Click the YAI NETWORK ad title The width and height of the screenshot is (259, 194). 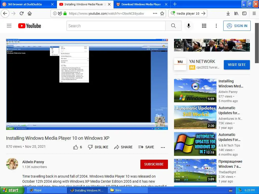pyautogui.click(x=202, y=61)
